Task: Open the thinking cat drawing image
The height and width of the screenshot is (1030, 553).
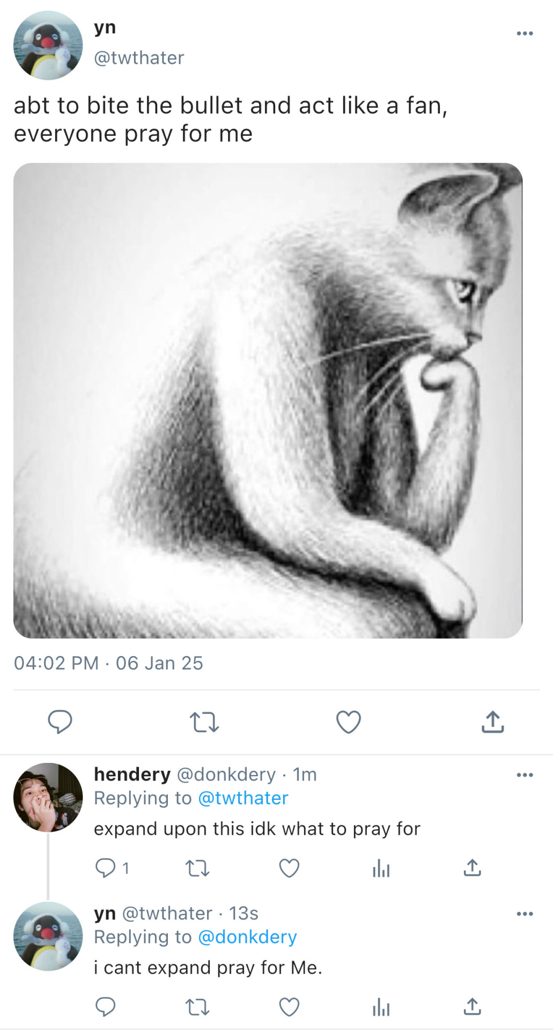Action: tap(268, 400)
